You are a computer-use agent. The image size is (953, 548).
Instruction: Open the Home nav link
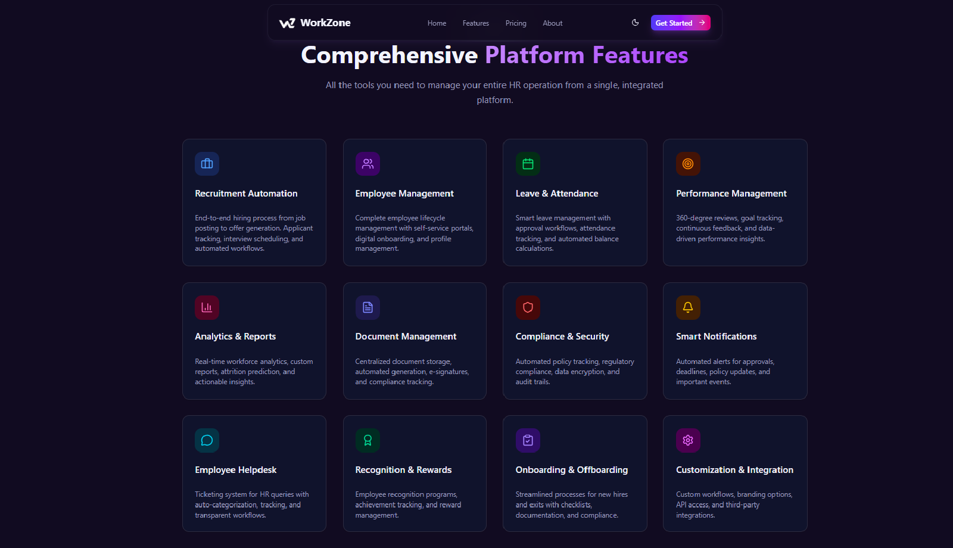pos(437,23)
